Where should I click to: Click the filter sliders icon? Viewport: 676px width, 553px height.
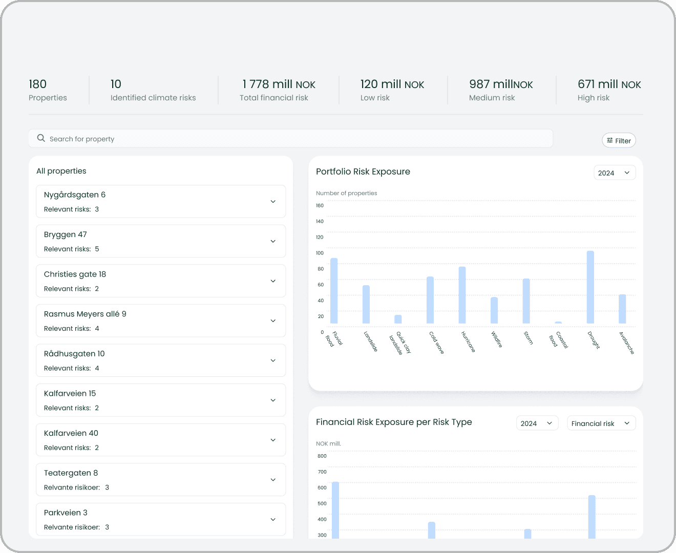(x=609, y=140)
